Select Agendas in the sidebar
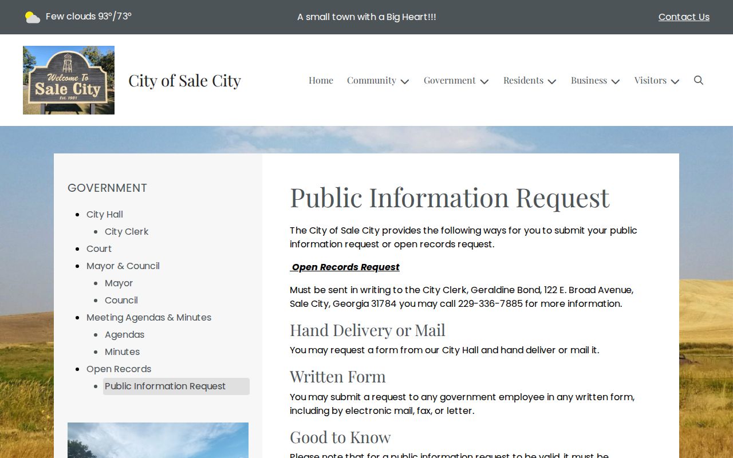Screen dimensions: 733x458 click(124, 334)
